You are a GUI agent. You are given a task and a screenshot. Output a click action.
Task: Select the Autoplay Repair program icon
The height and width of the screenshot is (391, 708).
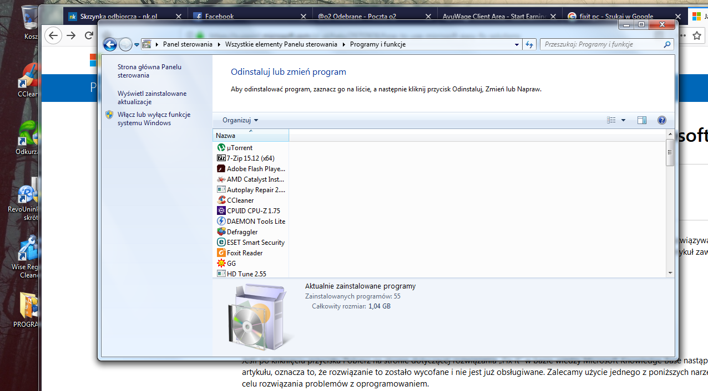221,190
